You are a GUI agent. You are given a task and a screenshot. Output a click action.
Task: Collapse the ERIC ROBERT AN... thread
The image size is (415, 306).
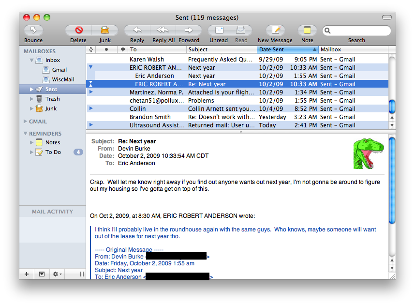[x=91, y=67]
